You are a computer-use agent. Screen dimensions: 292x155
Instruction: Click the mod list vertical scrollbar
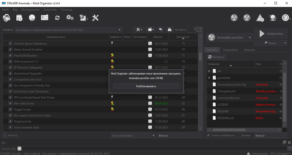pyautogui.click(x=200, y=56)
